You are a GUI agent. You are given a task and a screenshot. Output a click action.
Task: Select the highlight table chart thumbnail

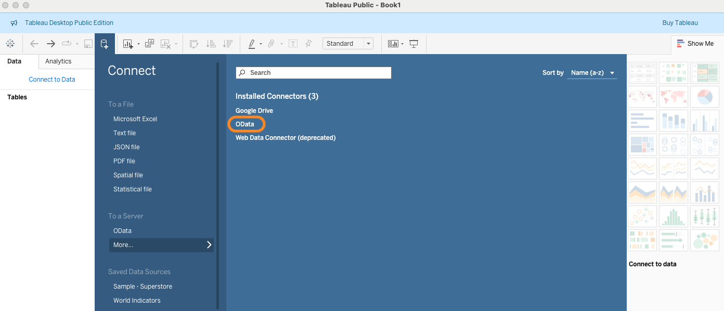[705, 73]
